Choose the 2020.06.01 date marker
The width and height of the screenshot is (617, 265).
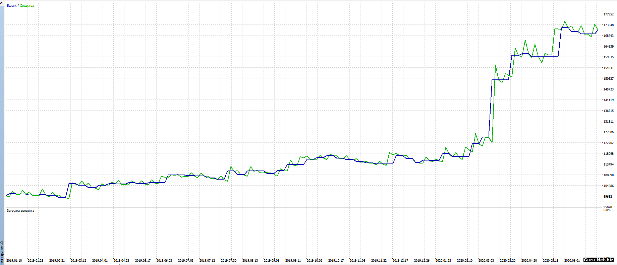[x=572, y=260]
